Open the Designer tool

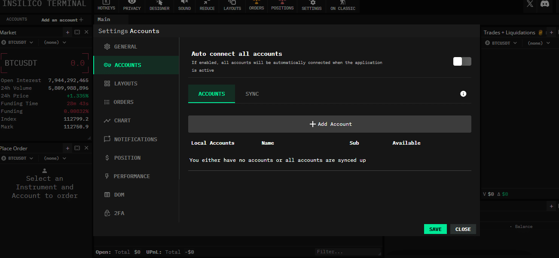(x=159, y=6)
